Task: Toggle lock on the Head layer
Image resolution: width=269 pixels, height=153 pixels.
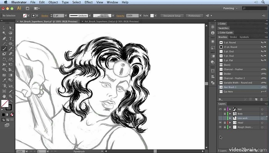Action: 225,123
